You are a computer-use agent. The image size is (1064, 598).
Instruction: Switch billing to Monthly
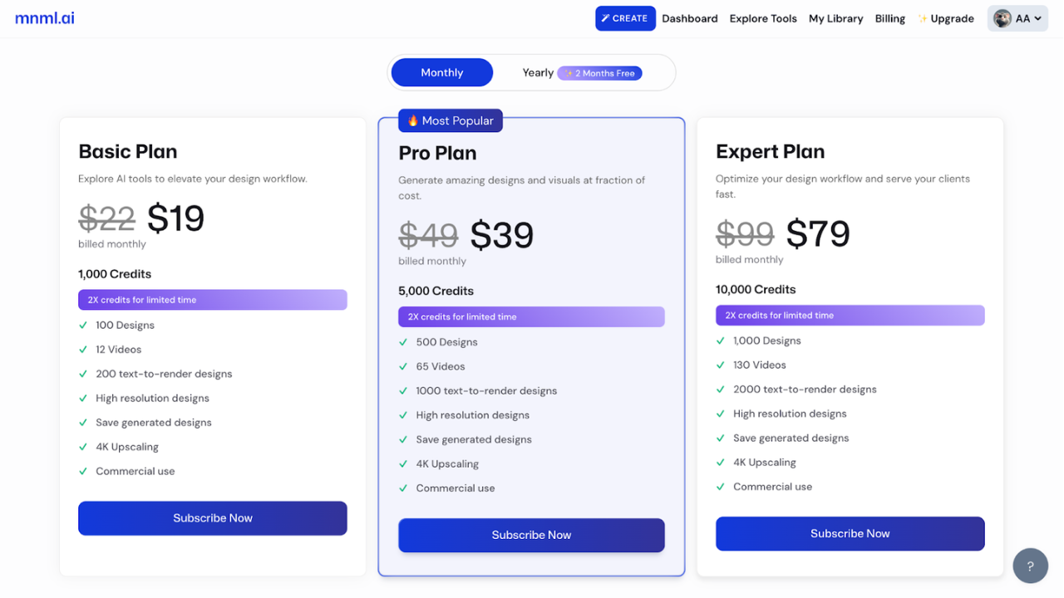click(x=441, y=72)
